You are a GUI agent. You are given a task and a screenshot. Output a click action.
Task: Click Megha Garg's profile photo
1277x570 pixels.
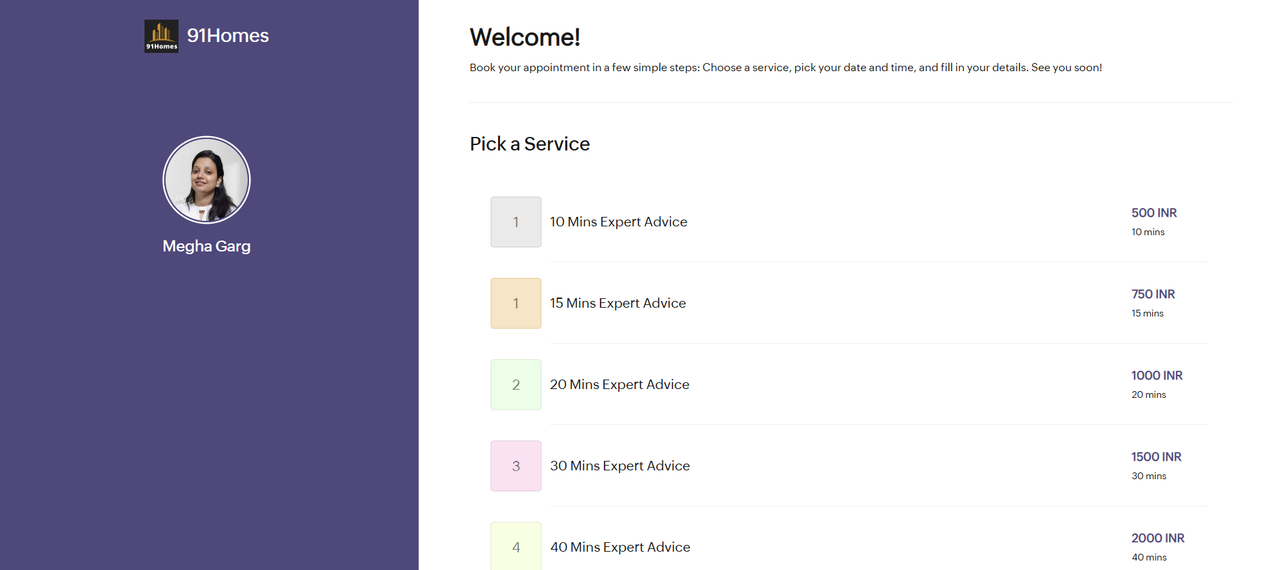(207, 180)
